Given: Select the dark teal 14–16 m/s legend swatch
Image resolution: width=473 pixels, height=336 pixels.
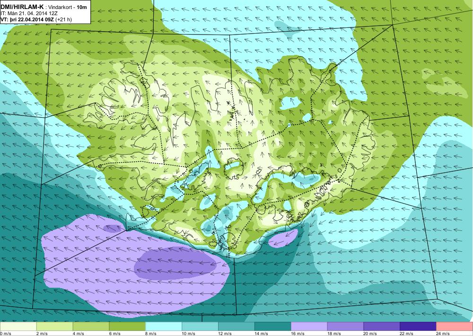Looking at the screenshot, I should click(x=273, y=327).
